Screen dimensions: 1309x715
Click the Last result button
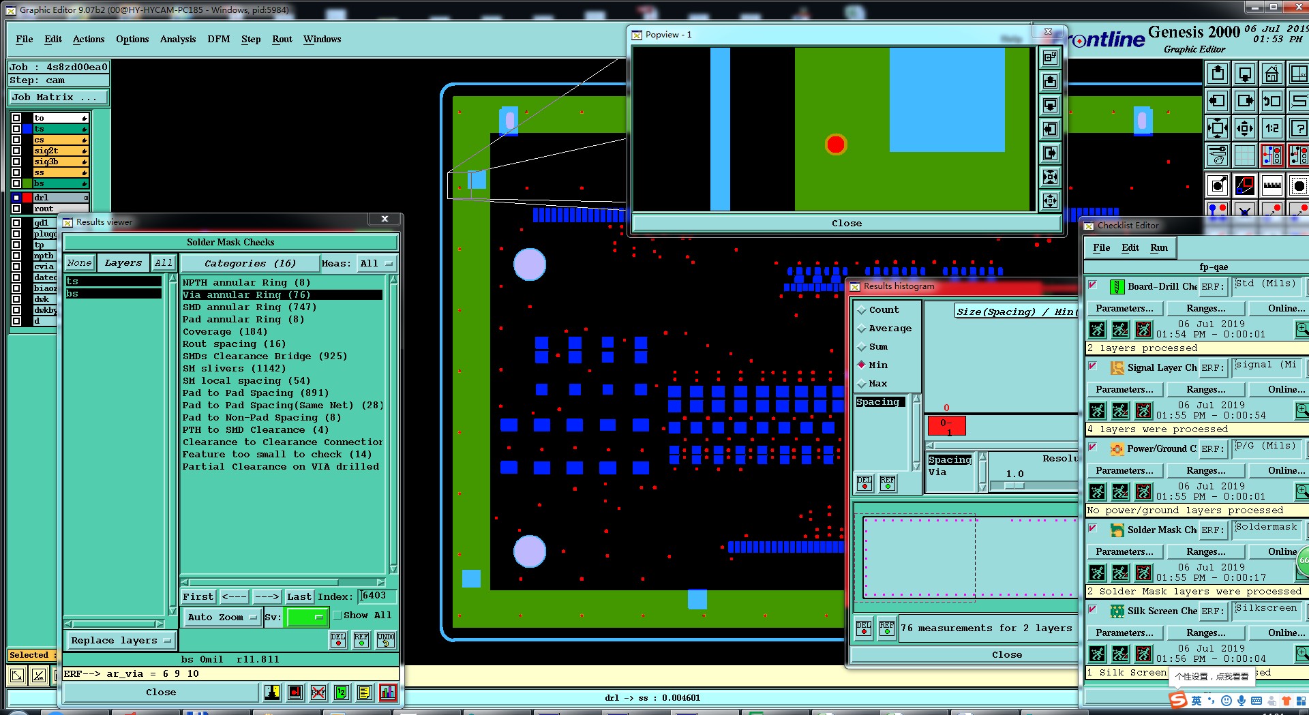pyautogui.click(x=299, y=596)
